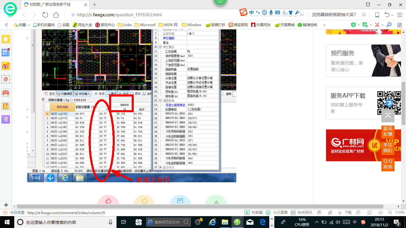Open the dropdown beside the undo icon
406x228 pixels.
[x=392, y=15]
